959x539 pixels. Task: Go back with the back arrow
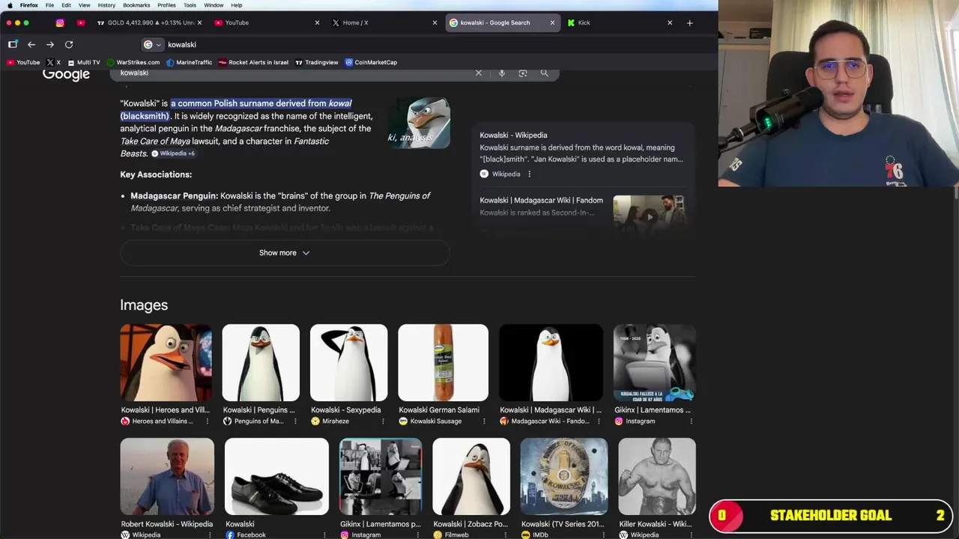tap(31, 44)
